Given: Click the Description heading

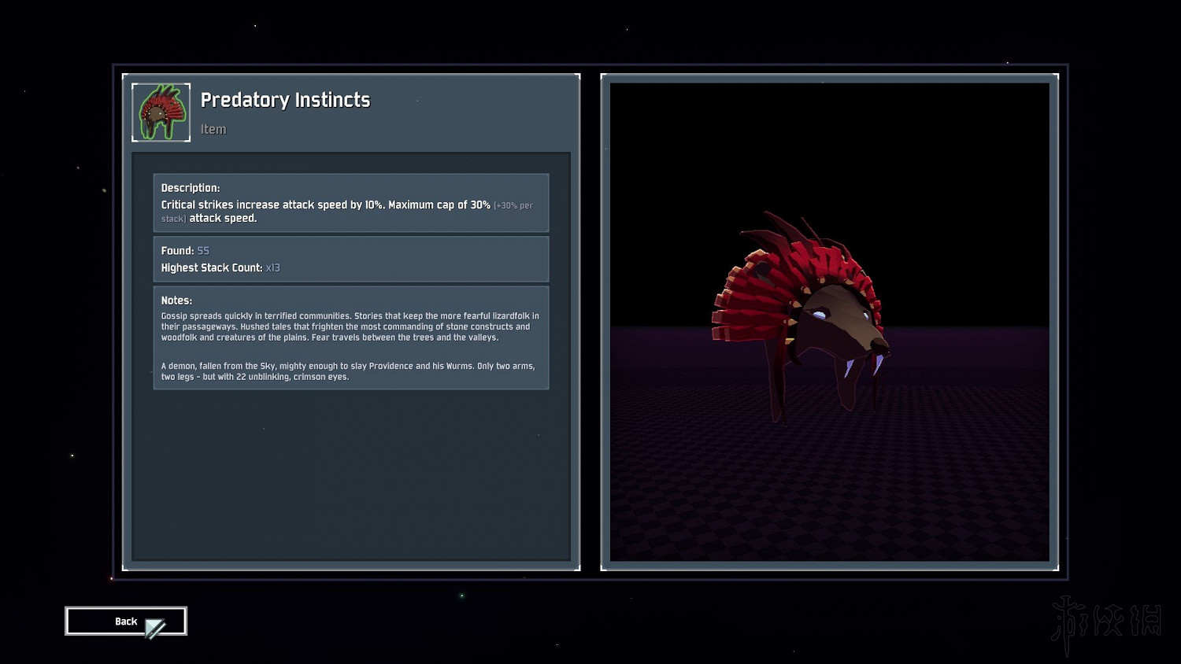Looking at the screenshot, I should click(x=191, y=188).
